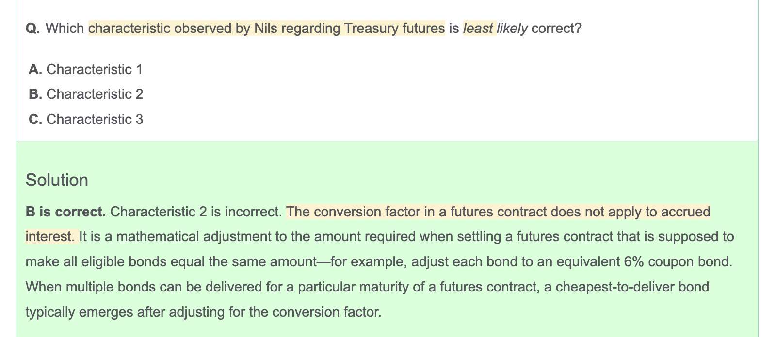
Task: Click the bold 'Q.' question label
Action: [x=33, y=28]
